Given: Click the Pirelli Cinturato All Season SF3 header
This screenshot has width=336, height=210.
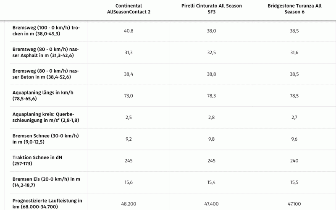Looking at the screenshot, I should pos(211,9).
